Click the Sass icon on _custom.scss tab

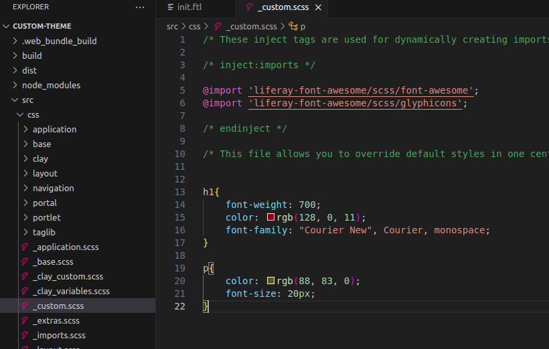coord(249,7)
